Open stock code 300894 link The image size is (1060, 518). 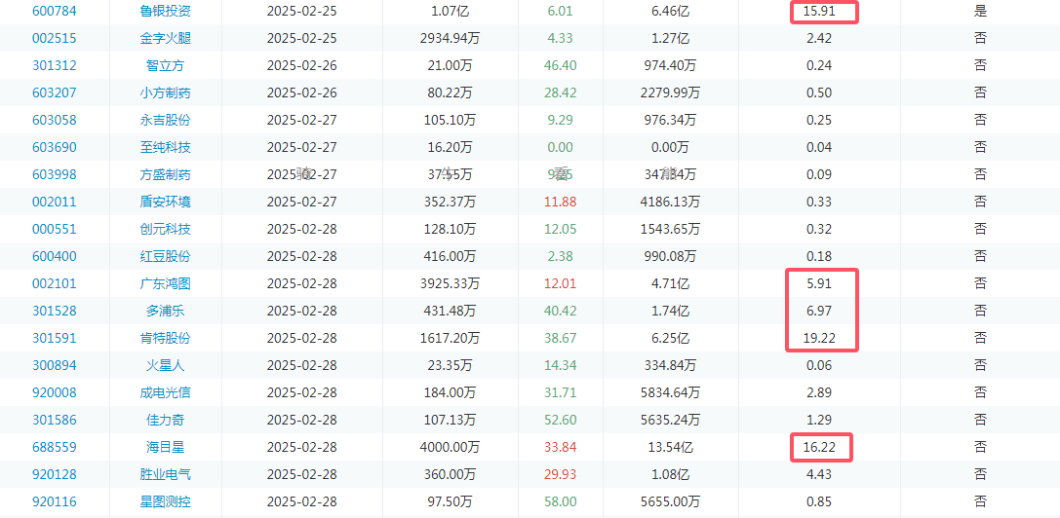(54, 365)
